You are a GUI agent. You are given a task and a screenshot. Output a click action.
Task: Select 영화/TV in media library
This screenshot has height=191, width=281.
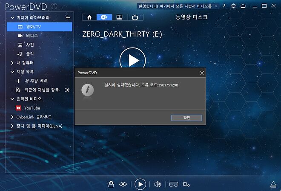(x=40, y=27)
